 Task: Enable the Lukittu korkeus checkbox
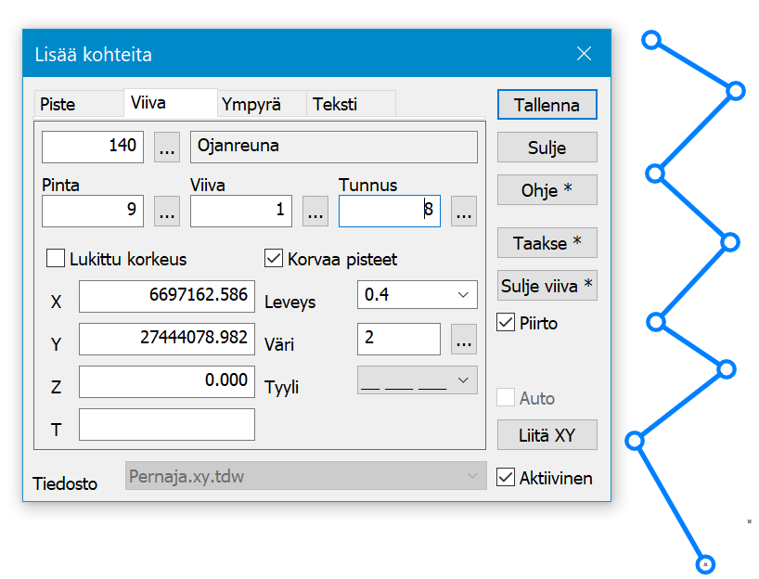[56, 258]
